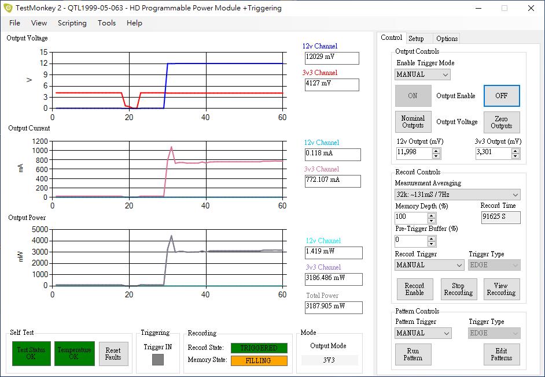
Task: Open the View menu
Action: (x=39, y=23)
